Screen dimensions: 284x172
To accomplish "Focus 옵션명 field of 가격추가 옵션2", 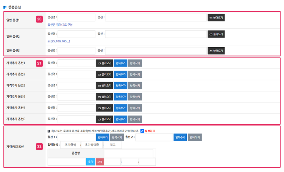I will click(x=76, y=74).
